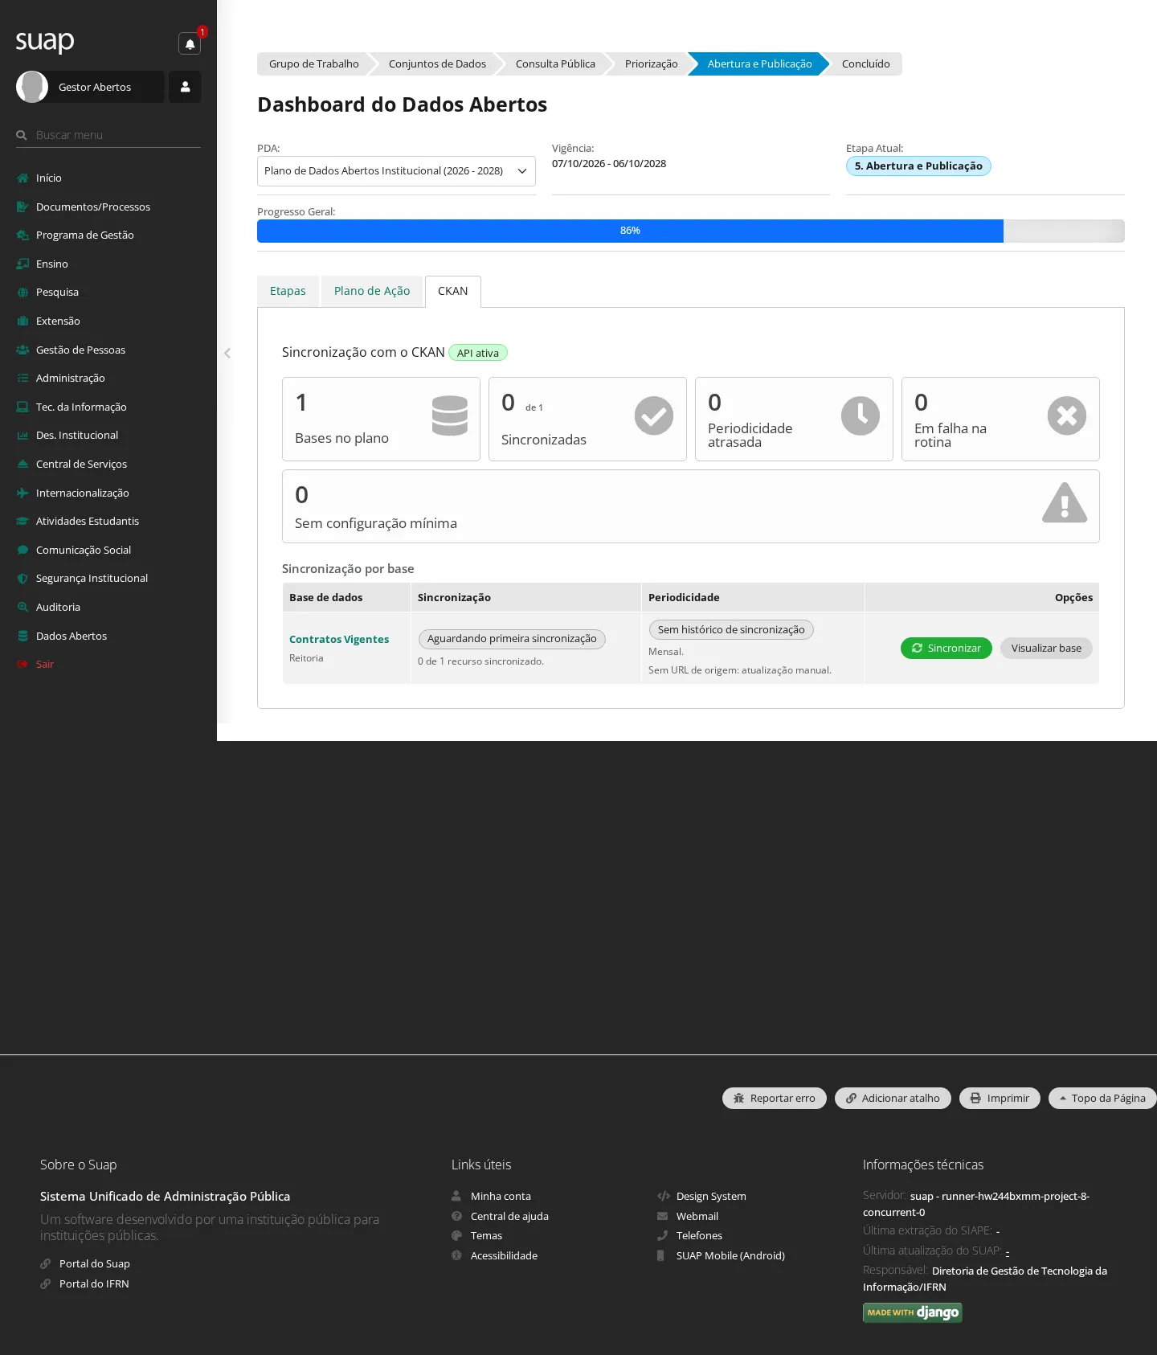Click the Buscar menu search field

[108, 135]
